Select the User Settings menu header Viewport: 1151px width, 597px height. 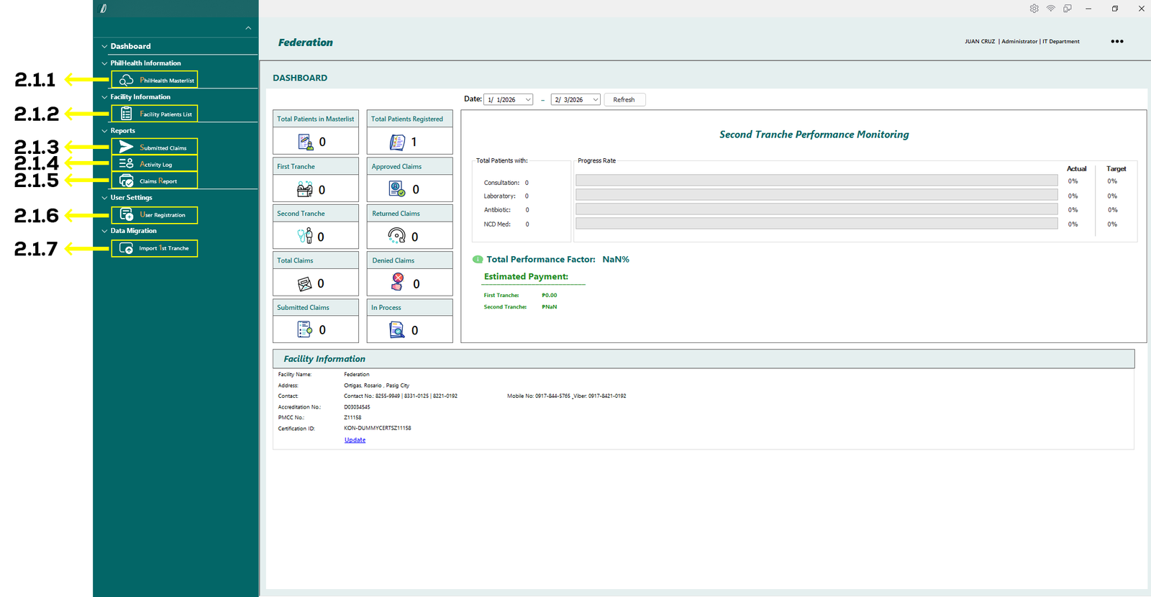[x=131, y=198]
